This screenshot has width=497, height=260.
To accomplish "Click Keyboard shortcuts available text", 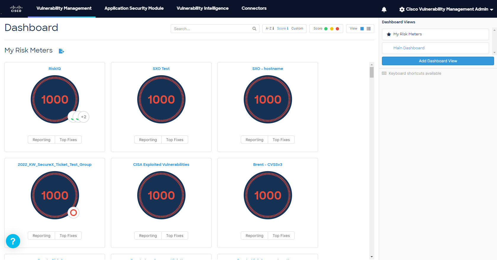I will (415, 73).
